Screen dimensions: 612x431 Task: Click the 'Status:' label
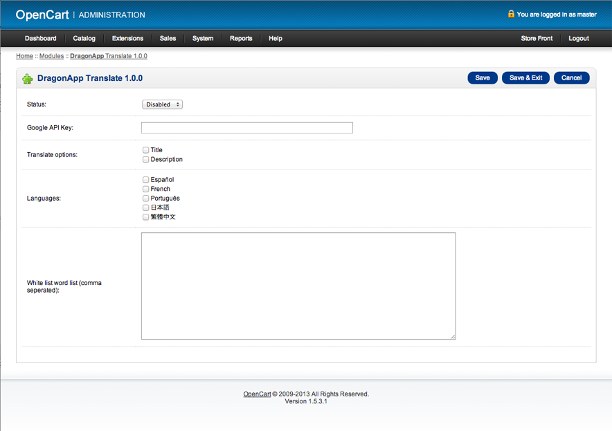(37, 104)
